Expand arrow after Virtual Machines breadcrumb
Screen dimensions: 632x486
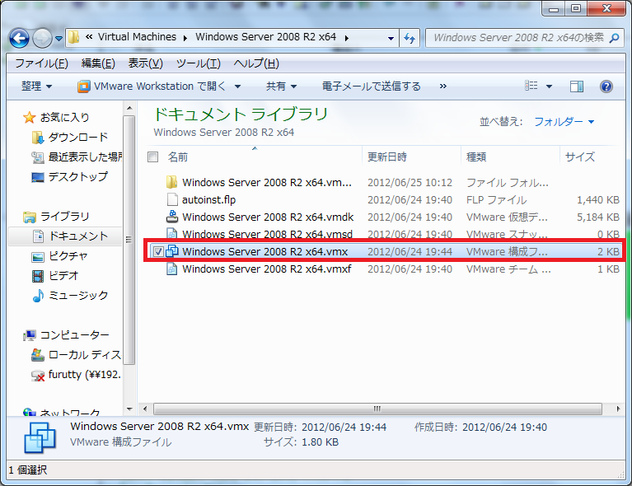[185, 38]
